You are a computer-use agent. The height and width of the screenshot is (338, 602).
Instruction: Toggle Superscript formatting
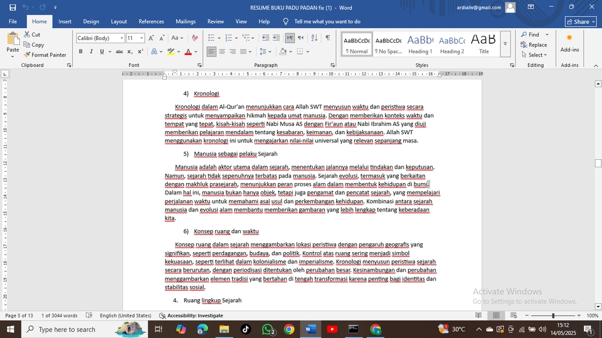[x=140, y=51]
